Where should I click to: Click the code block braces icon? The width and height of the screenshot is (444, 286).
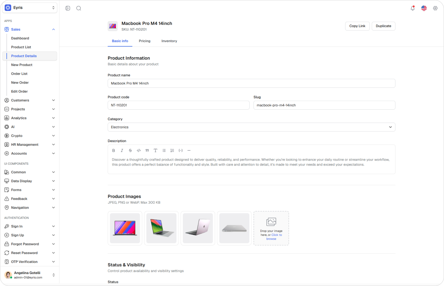click(181, 151)
